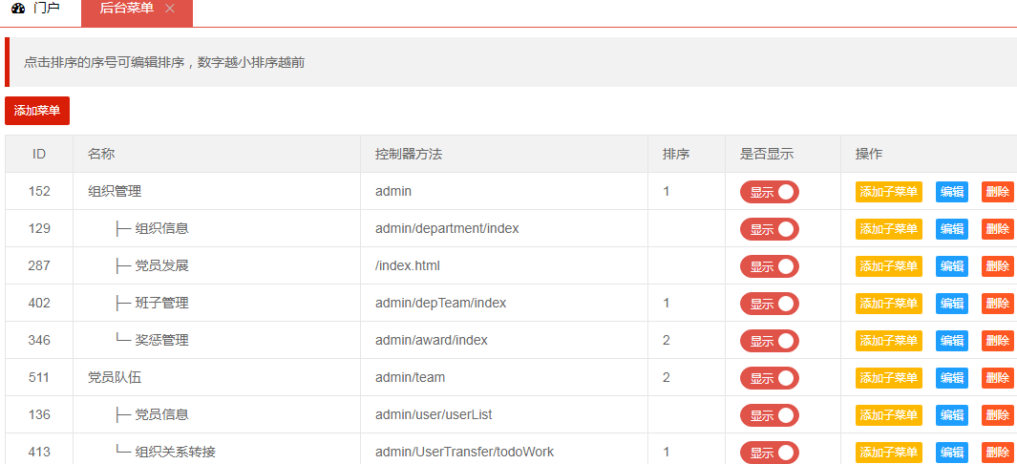This screenshot has width=1017, height=464.
Task: Click sort number of 组织管理 row
Action: 667,192
